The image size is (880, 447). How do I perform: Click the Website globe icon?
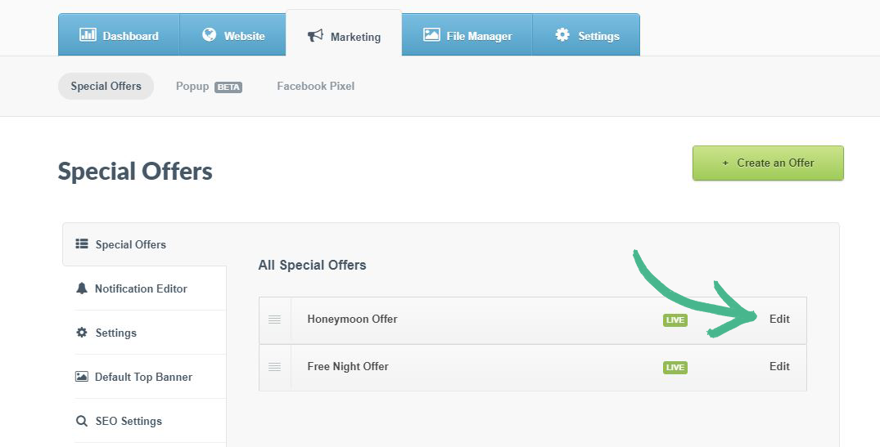click(209, 35)
